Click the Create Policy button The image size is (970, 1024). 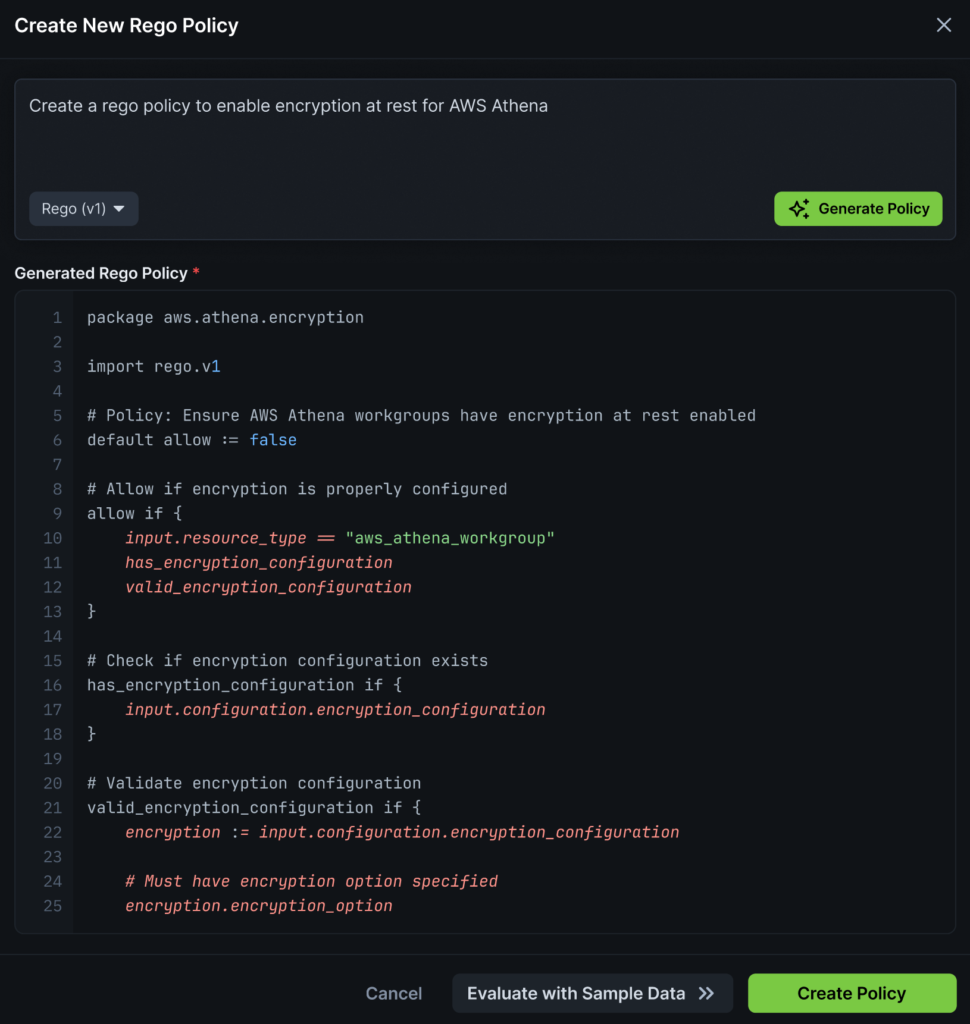coord(852,993)
